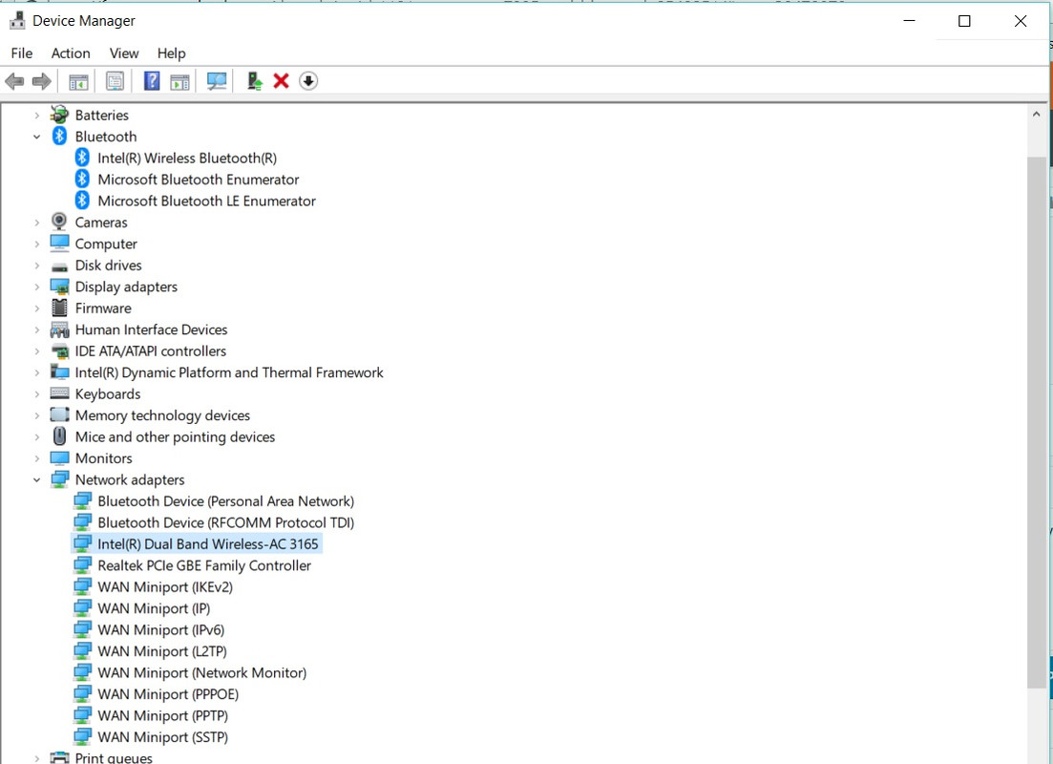Expand the Firmware category

tap(37, 308)
